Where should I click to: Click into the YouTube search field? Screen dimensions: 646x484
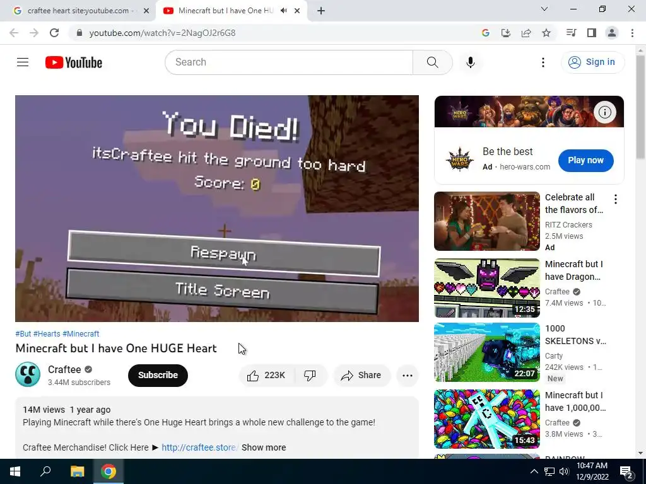pyautogui.click(x=288, y=62)
